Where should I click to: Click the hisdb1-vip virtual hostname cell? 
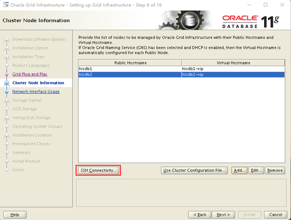click(233, 69)
